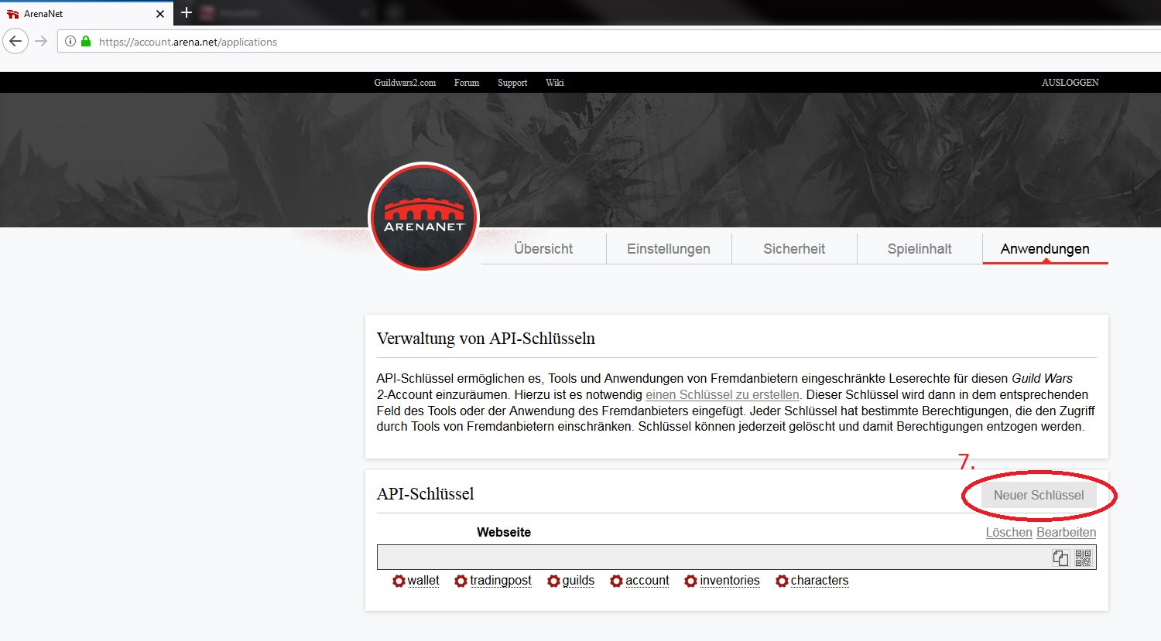
Task: Click the inventories permission label
Action: (x=730, y=581)
